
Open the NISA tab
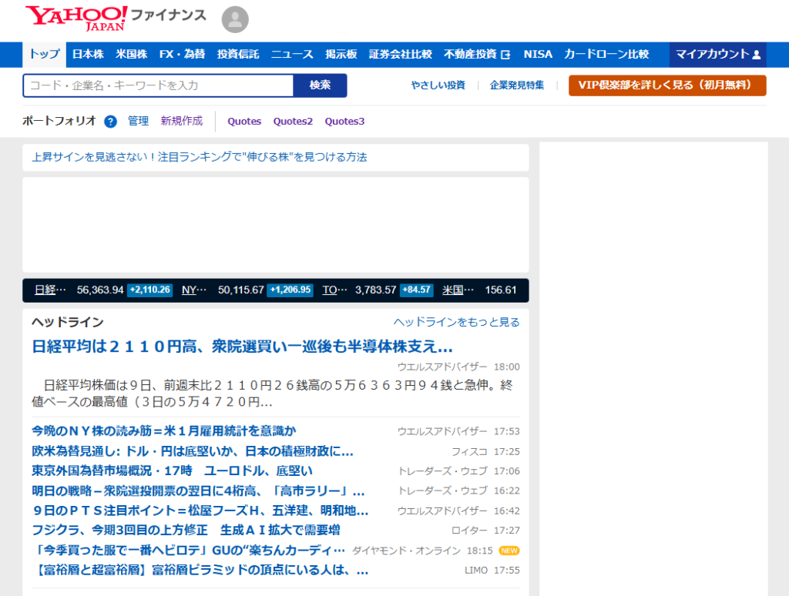[x=538, y=55]
